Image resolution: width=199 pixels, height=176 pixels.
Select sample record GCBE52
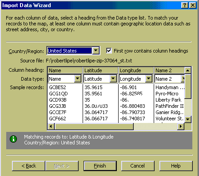57,87
